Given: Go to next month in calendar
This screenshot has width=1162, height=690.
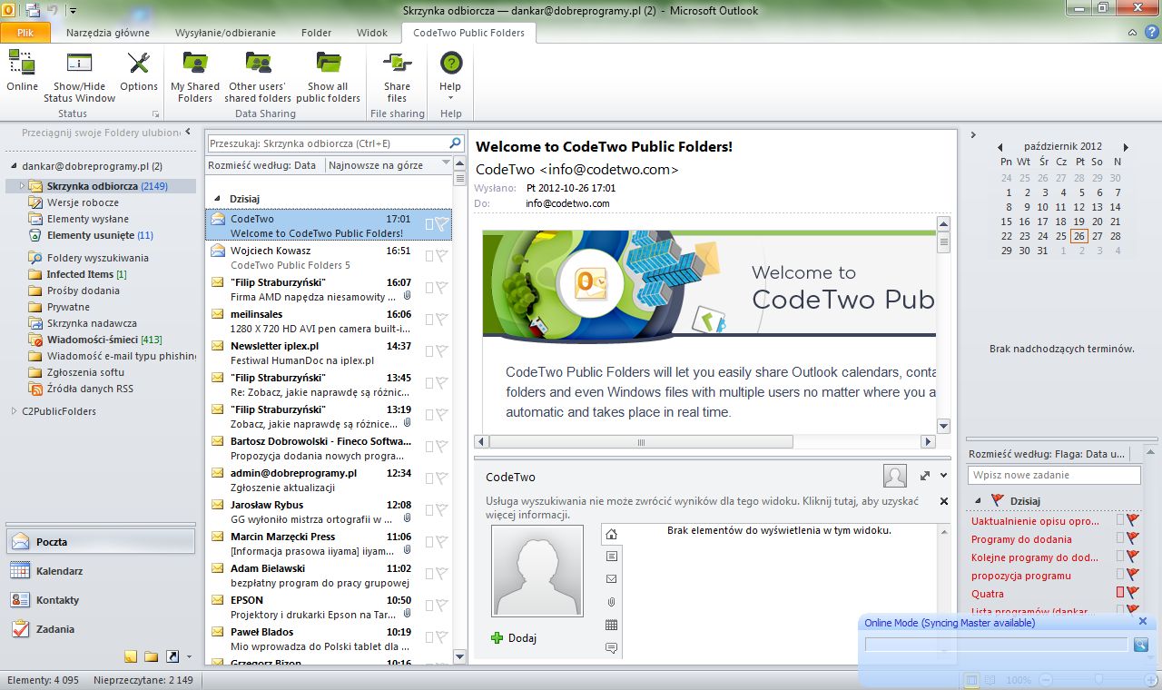Looking at the screenshot, I should click(x=1126, y=146).
